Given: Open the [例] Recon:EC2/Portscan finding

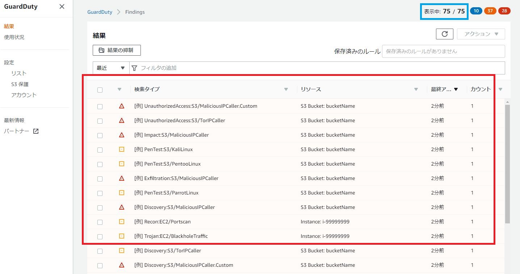Looking at the screenshot, I should 163,222.
